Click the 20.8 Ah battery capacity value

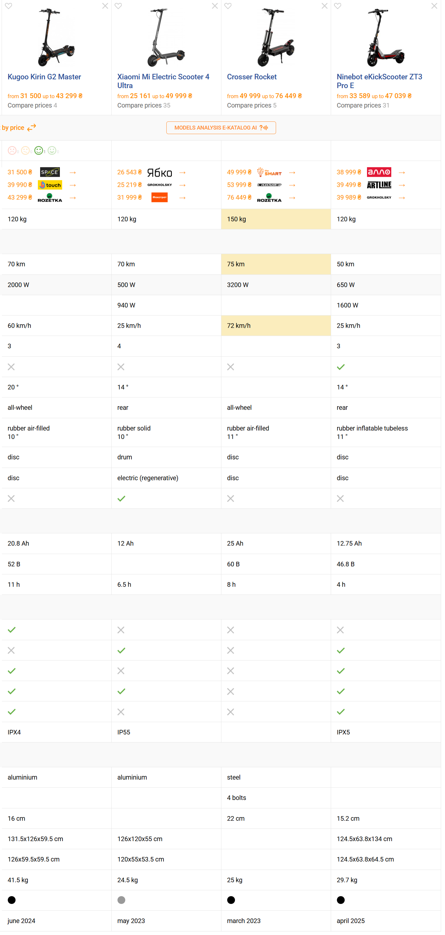[x=18, y=543]
